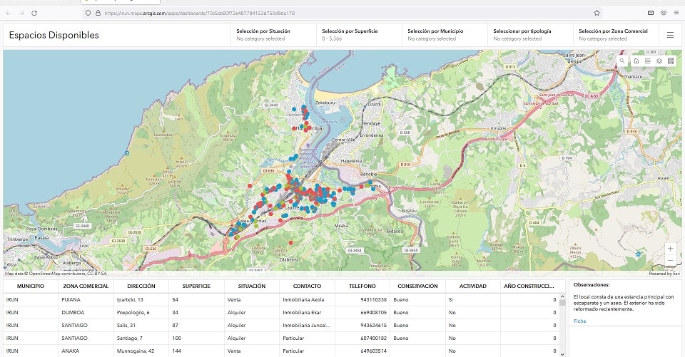Open the Ficha link
Screen dimensions: 685x357
[579, 321]
